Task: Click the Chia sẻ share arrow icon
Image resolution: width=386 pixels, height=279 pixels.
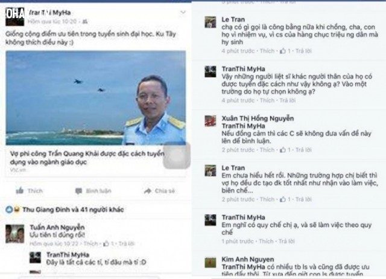Action: 147,191
